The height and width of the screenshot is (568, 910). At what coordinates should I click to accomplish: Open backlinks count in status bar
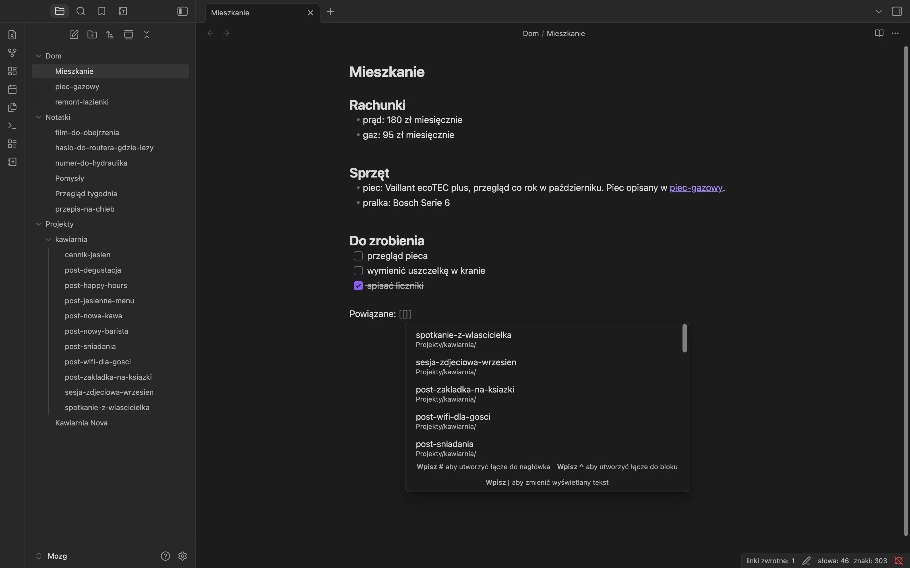(770, 561)
